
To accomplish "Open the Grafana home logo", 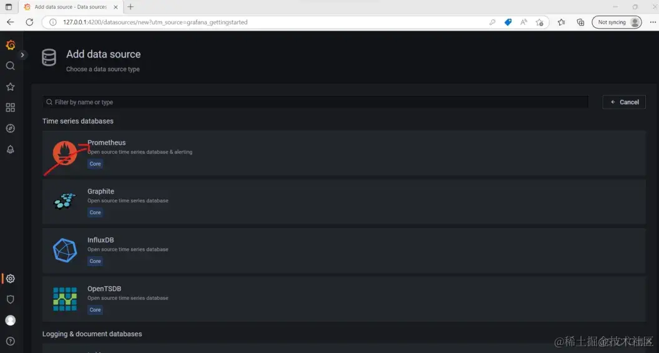I will click(x=11, y=44).
